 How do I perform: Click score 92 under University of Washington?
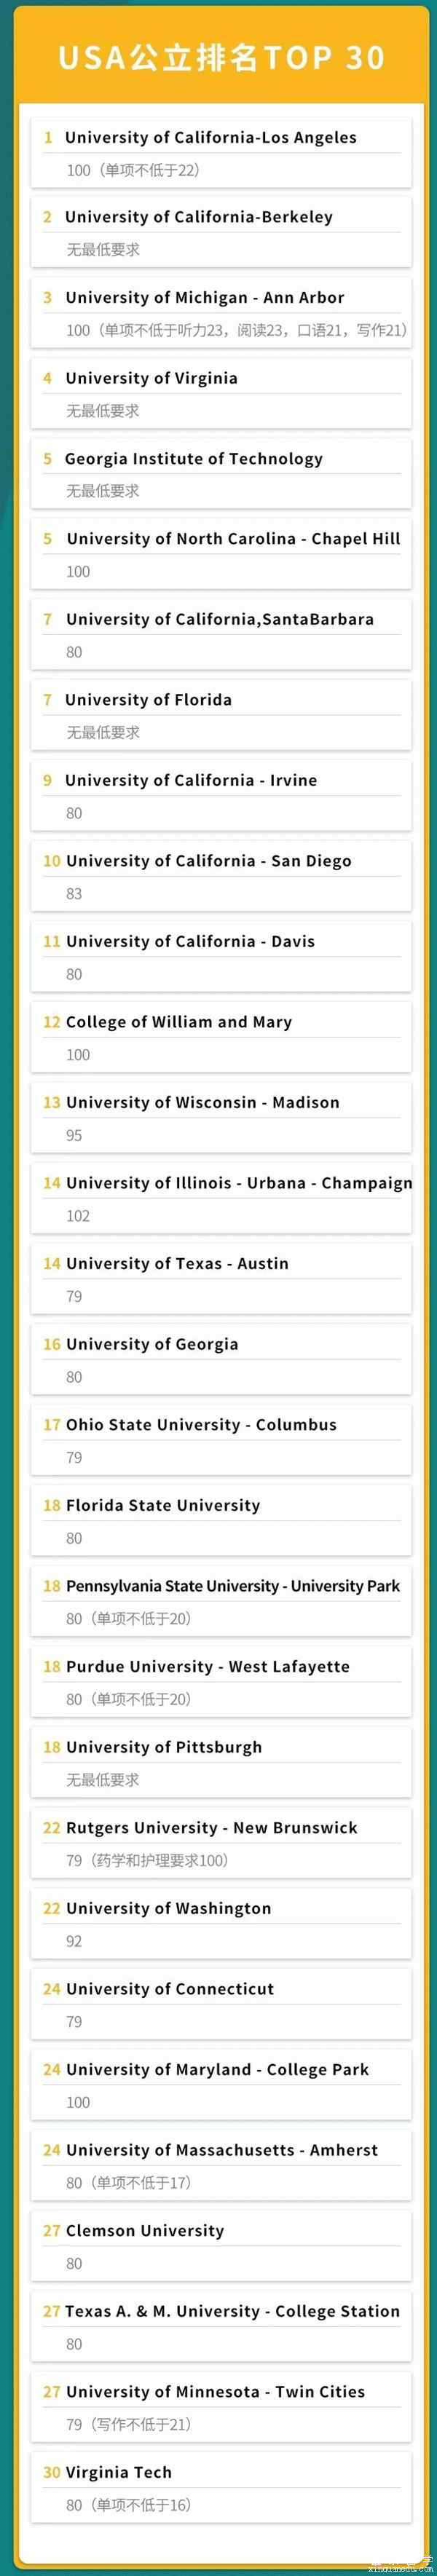pyautogui.click(x=74, y=1941)
